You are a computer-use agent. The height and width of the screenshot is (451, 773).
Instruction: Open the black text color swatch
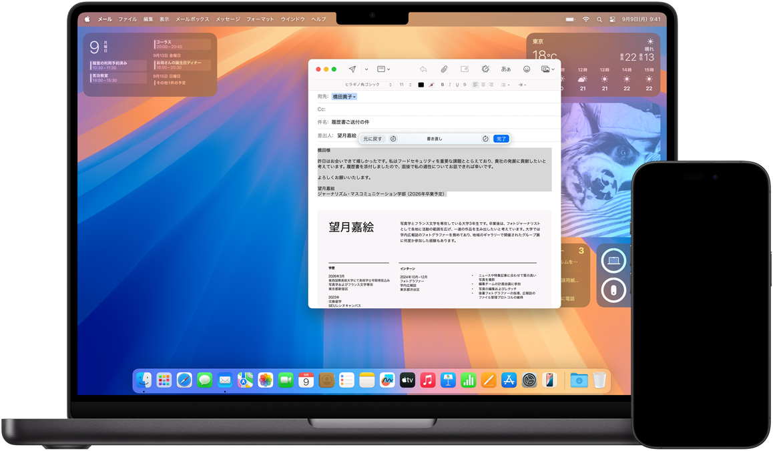[x=421, y=85]
